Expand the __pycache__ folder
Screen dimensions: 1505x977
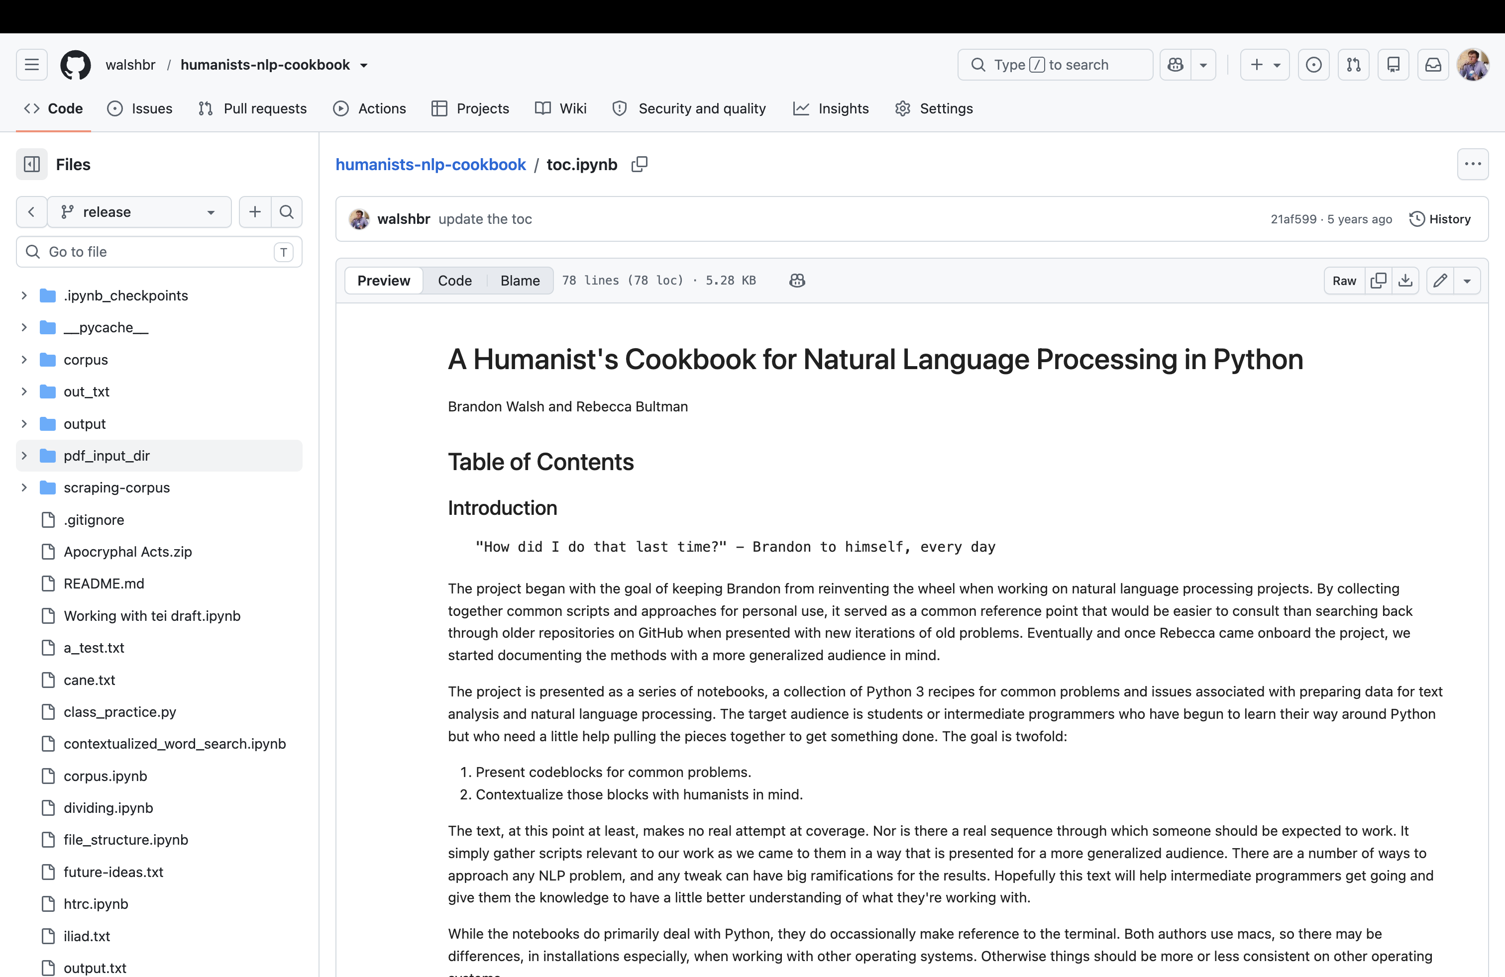24,327
